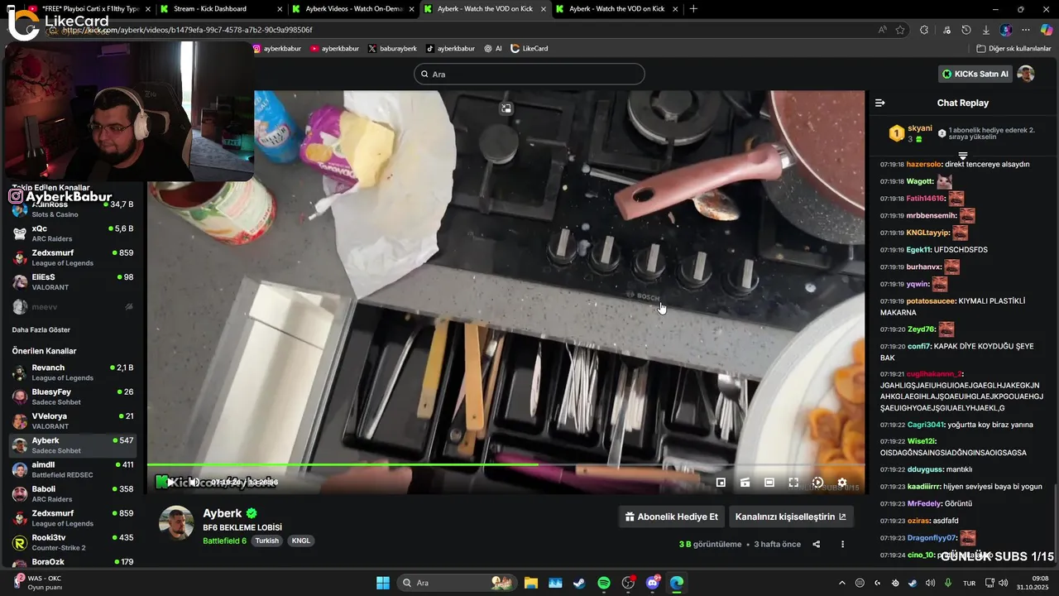Open Rooki3tv recommended channel
Screen dimensions: 1059x596
[x=73, y=542]
